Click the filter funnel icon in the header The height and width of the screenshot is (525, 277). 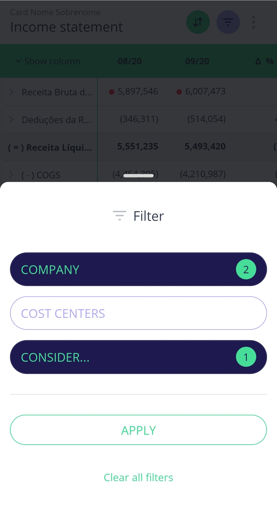[x=228, y=22]
